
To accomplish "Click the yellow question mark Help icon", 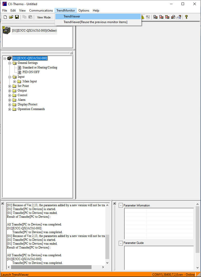I will tap(186, 17).
